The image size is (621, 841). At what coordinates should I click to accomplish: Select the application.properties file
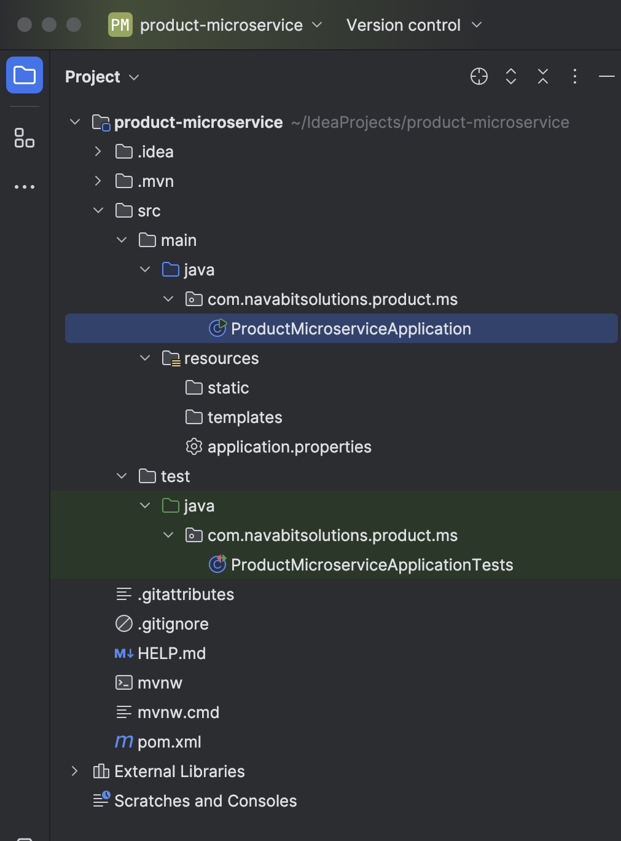pyautogui.click(x=289, y=447)
